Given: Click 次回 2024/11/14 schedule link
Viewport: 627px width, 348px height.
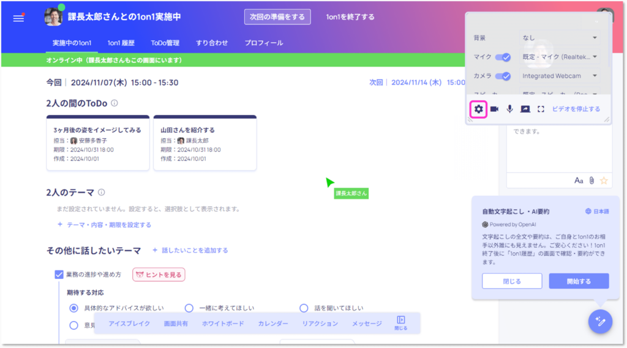Looking at the screenshot, I should click(416, 83).
